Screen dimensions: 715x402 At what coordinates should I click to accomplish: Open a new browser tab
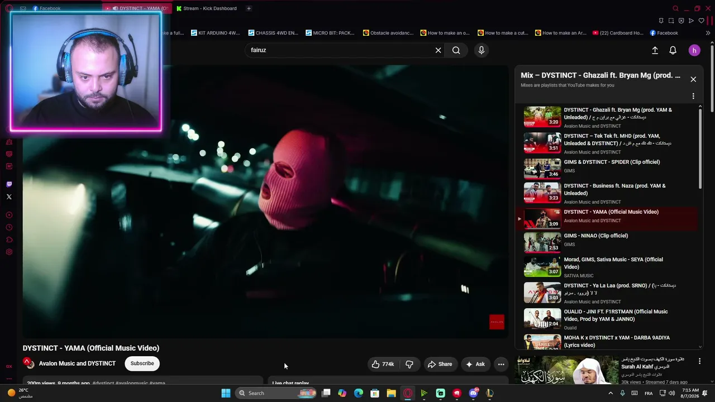tap(249, 8)
